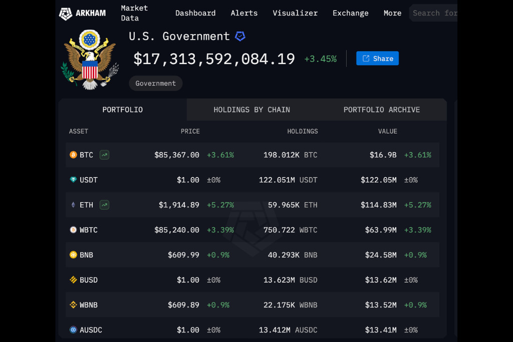Click the total value $17,313,592,084.19
513x342 pixels.
click(214, 59)
